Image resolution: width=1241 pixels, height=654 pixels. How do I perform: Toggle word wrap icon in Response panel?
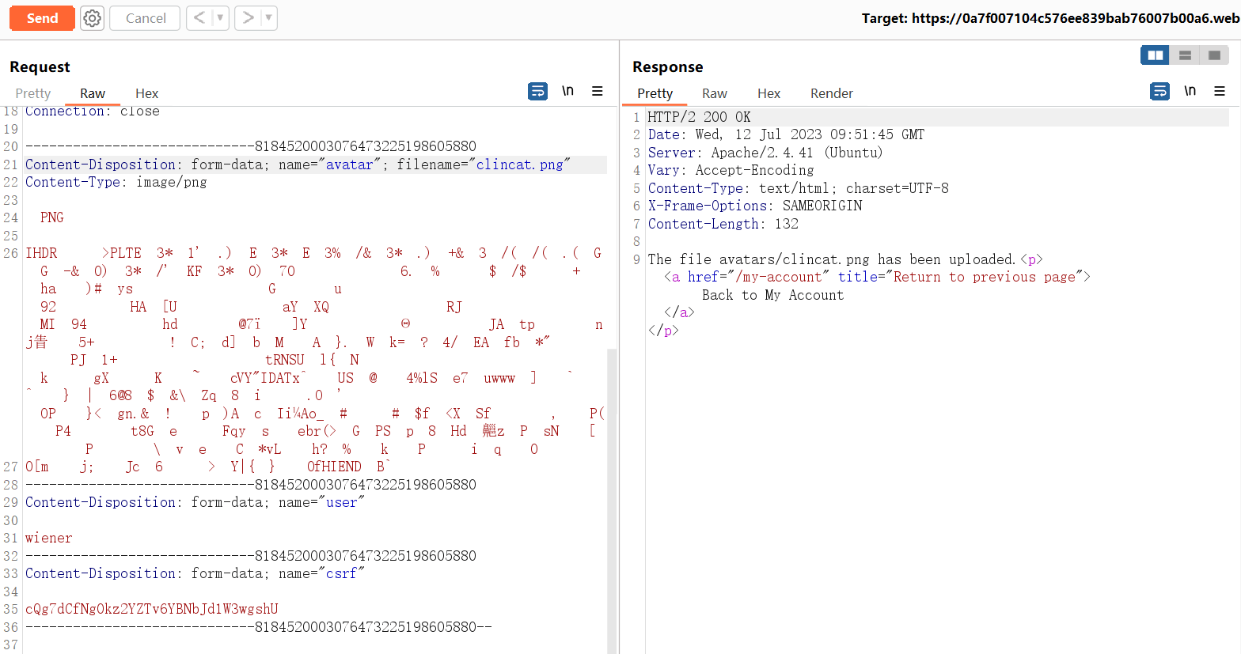pos(1159,92)
